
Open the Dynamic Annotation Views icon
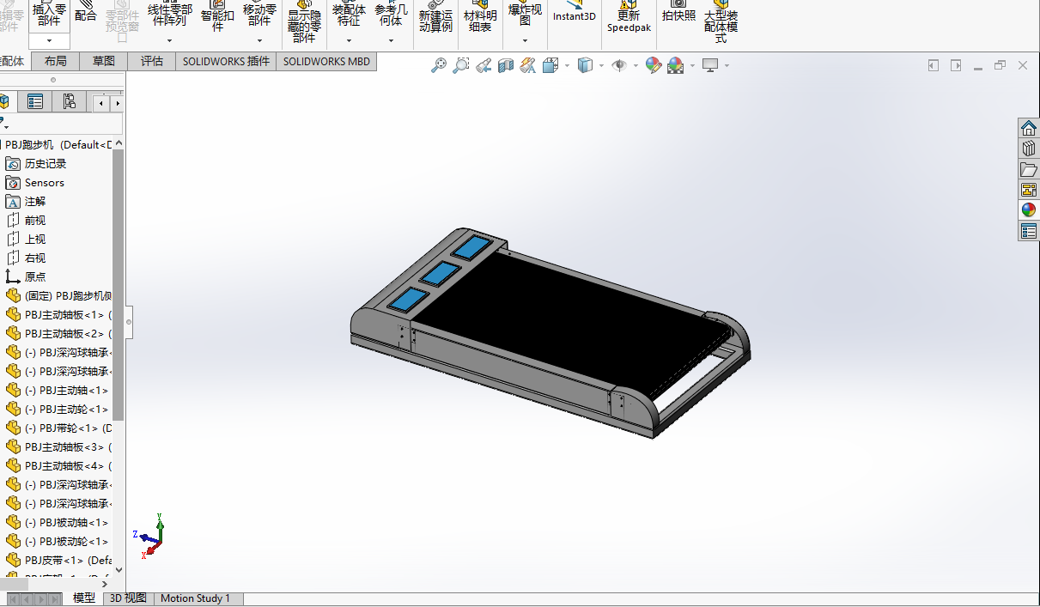[528, 65]
